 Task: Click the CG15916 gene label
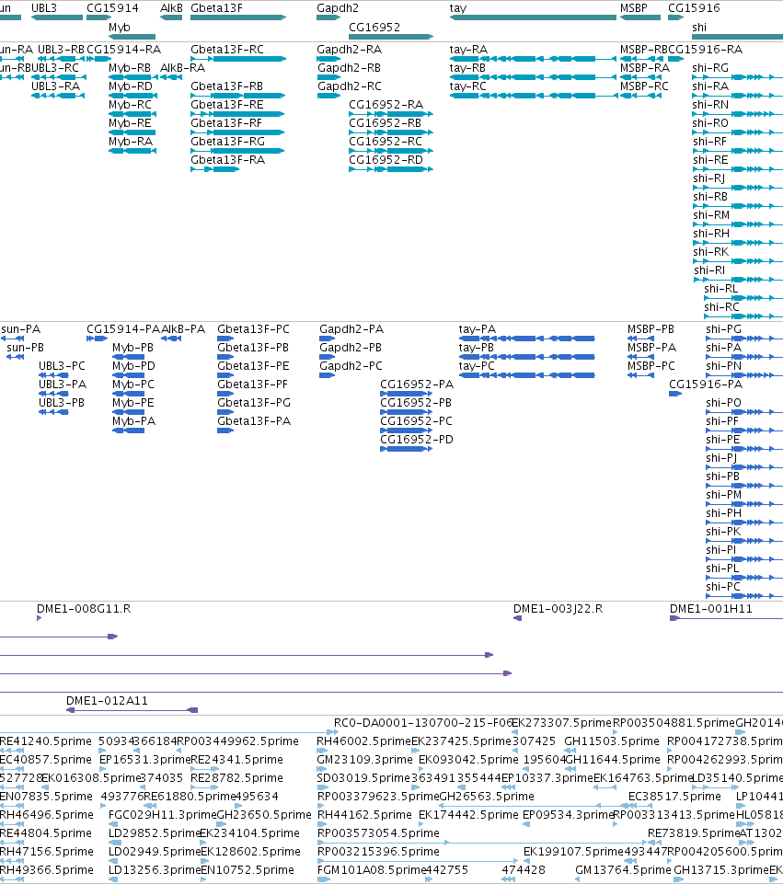[694, 8]
